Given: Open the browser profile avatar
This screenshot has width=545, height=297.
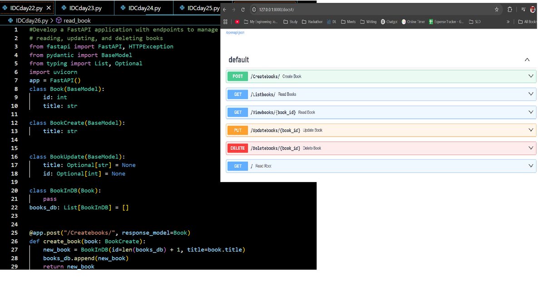Looking at the screenshot, I should click(x=533, y=9).
